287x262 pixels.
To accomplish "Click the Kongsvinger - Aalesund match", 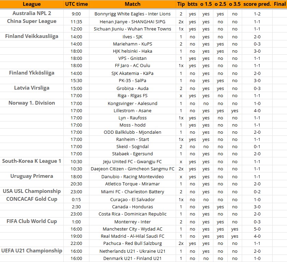I will [133, 104].
